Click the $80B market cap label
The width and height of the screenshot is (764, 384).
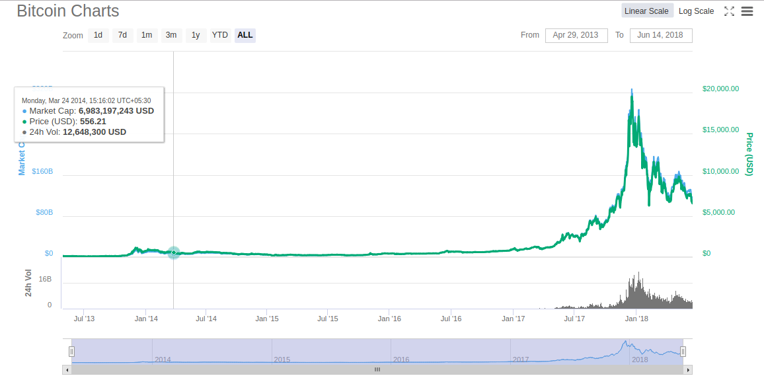click(44, 212)
